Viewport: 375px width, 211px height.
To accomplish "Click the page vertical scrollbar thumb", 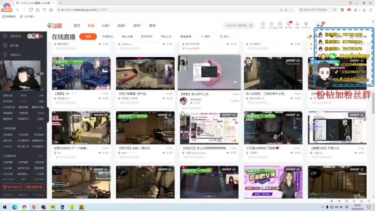I will coord(373,103).
